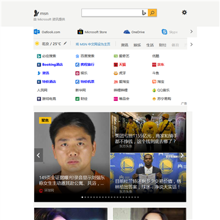Open the 哔哩哔哩 link
The width and height of the screenshot is (220, 220).
point(120,90)
